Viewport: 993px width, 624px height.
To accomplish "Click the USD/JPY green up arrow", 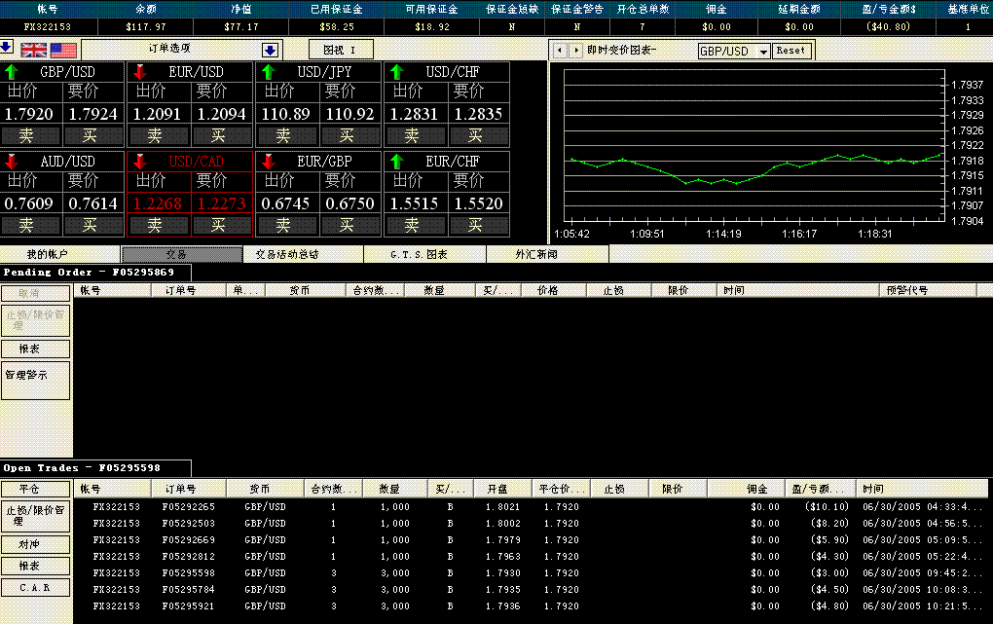I will 269,72.
